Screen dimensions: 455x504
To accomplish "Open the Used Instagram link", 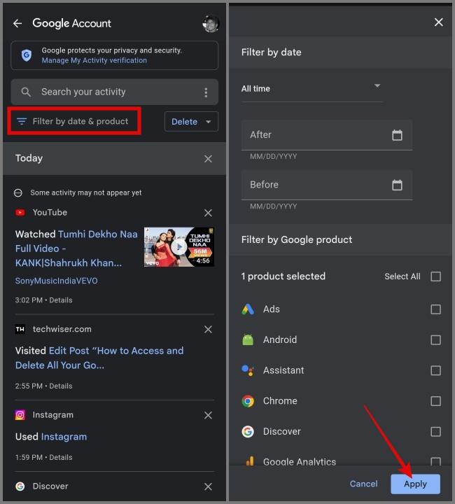I will (64, 437).
